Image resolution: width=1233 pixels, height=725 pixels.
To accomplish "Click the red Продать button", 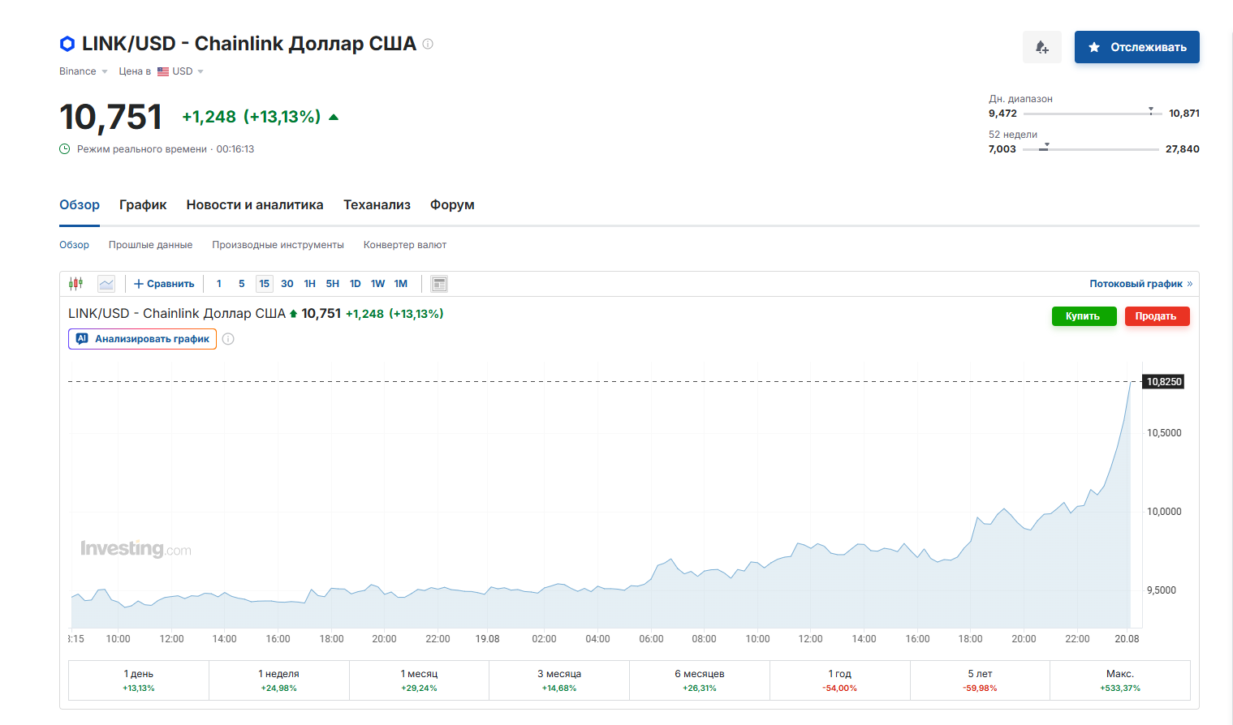I will click(1158, 316).
